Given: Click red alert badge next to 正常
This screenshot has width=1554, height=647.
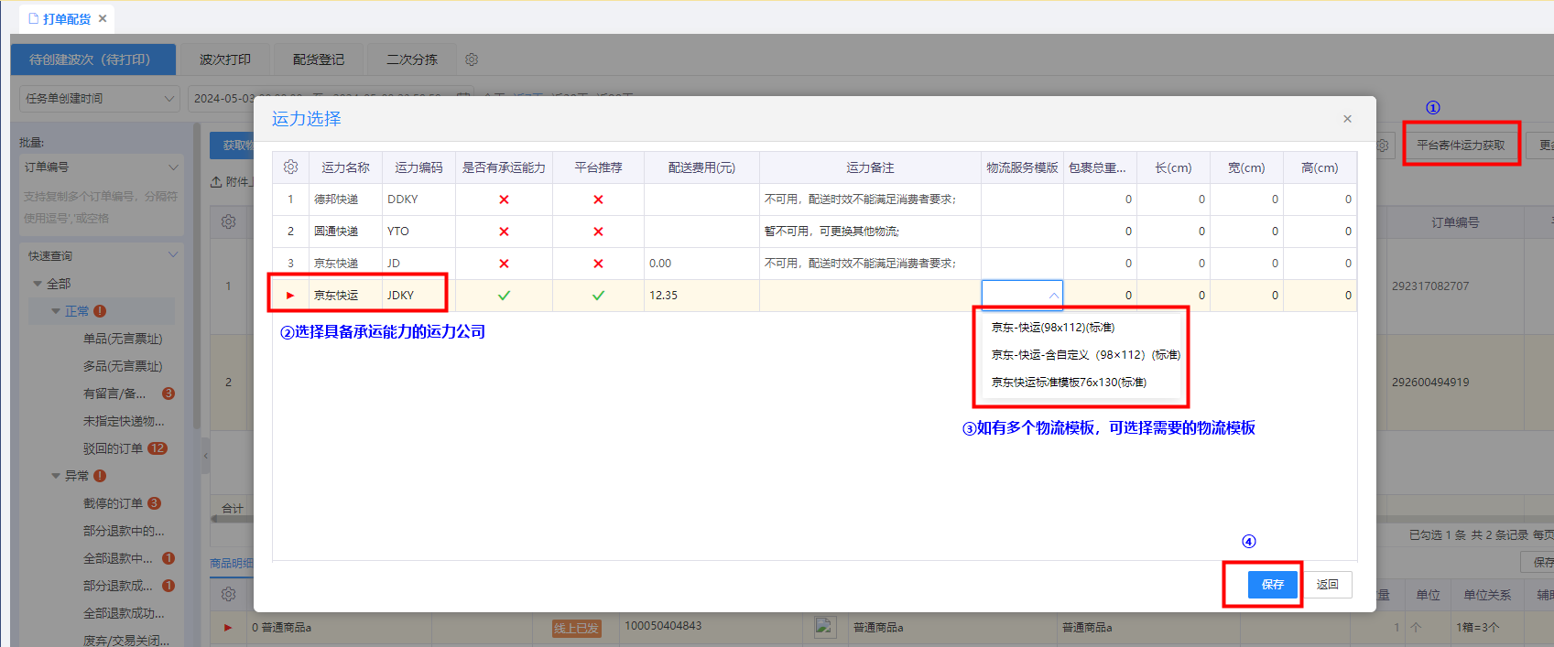Looking at the screenshot, I should 100,311.
